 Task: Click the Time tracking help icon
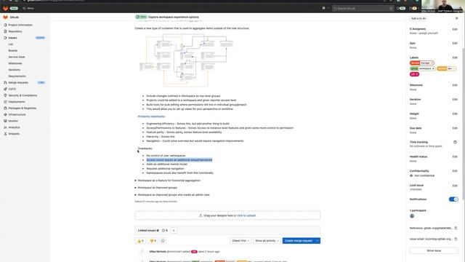coord(455,143)
